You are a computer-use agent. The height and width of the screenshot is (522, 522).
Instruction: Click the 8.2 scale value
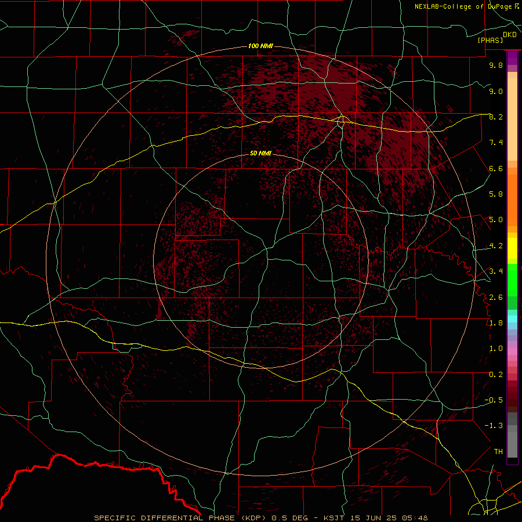pyautogui.click(x=496, y=117)
